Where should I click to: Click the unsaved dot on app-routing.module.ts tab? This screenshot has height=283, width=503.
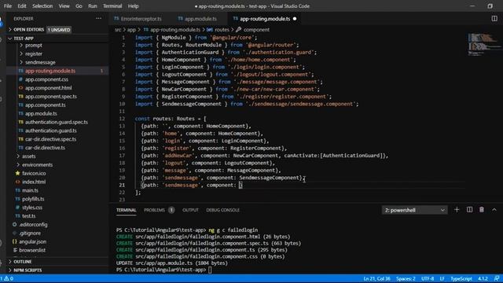click(x=295, y=19)
